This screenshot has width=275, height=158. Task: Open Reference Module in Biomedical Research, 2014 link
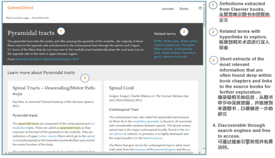[x=47, y=59]
